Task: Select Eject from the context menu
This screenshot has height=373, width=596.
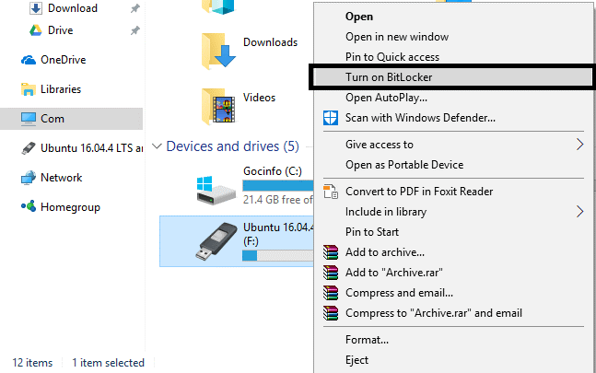Action: tap(356, 360)
